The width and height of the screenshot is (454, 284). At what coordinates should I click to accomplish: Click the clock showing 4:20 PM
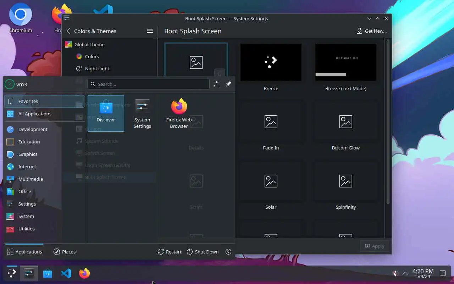[x=423, y=273]
